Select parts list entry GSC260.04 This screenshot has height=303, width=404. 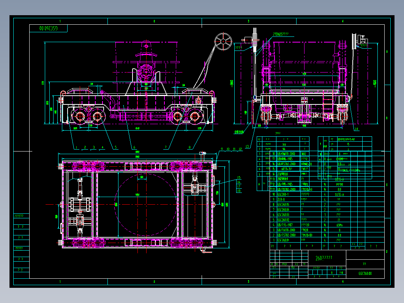click(283, 210)
